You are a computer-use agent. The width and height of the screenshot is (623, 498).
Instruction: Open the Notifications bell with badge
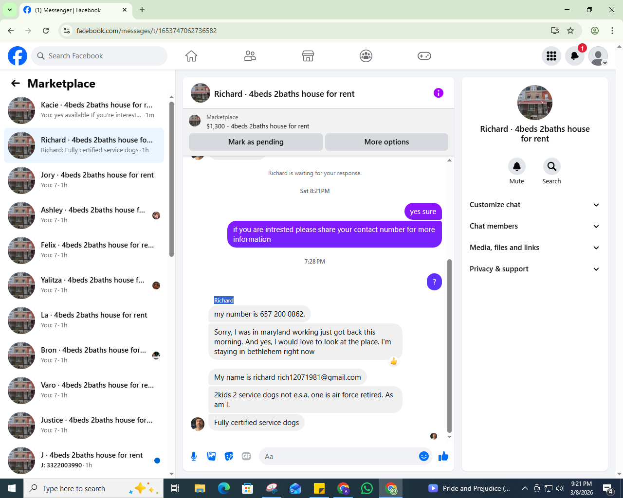click(575, 56)
